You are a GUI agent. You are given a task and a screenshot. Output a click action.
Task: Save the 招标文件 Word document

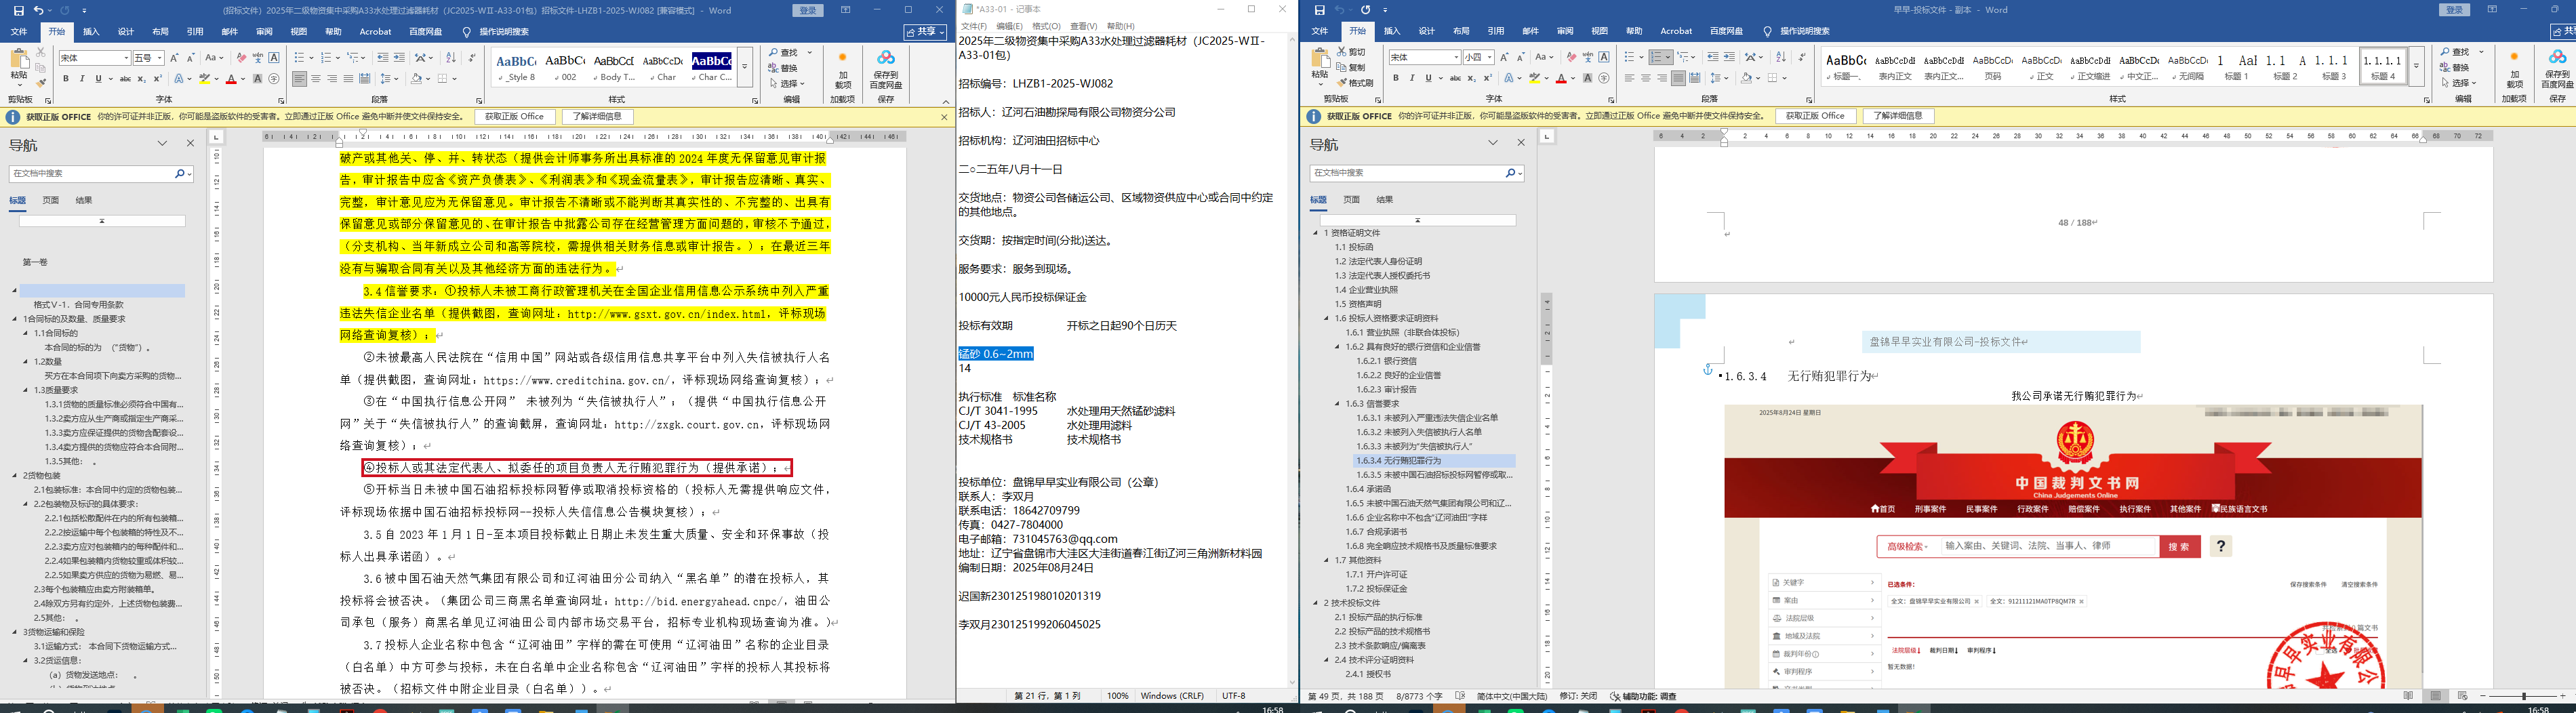[18, 10]
